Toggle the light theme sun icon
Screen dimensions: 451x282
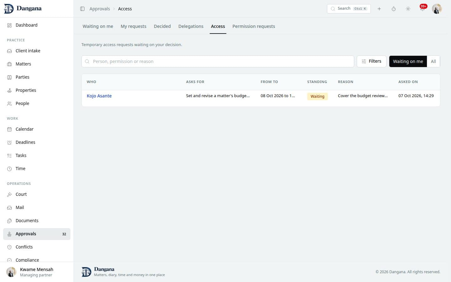click(408, 9)
